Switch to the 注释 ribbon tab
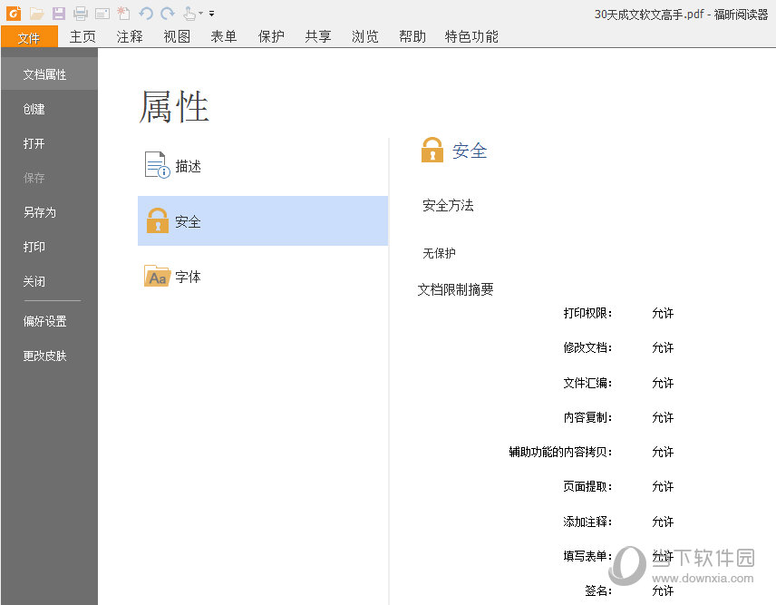 tap(129, 37)
